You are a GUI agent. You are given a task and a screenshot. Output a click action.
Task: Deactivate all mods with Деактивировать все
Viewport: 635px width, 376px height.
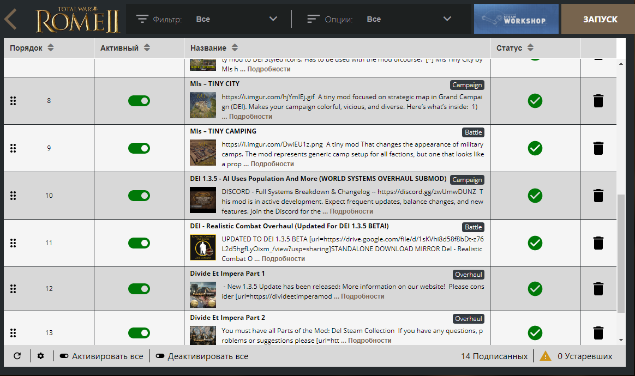(202, 356)
